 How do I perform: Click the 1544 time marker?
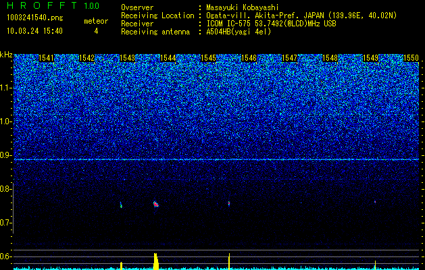pyautogui.click(x=168, y=58)
